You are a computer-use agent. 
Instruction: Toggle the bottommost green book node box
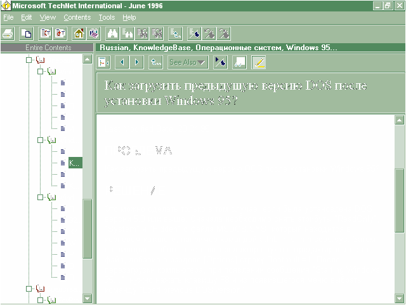tap(40, 300)
